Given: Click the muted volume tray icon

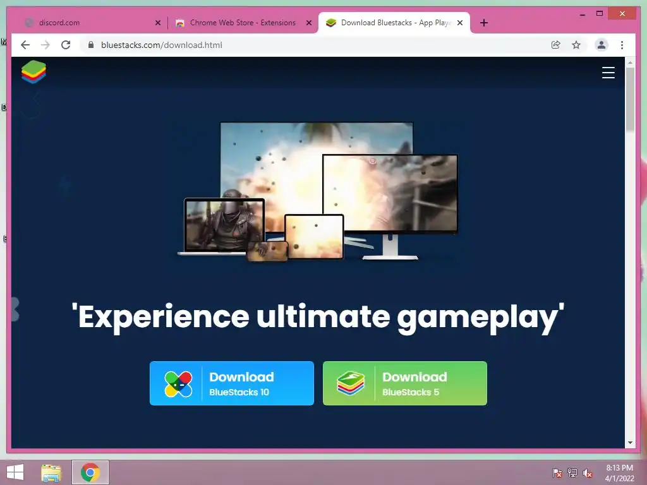Looking at the screenshot, I should coord(588,473).
